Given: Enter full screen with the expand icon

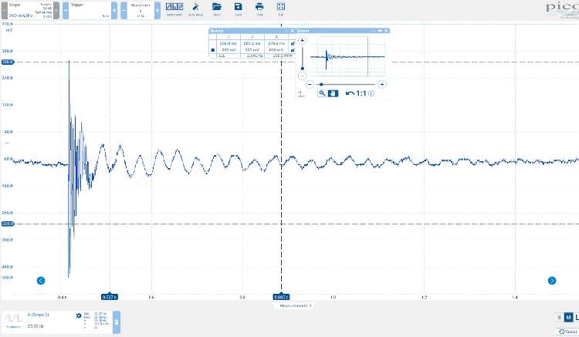Looking at the screenshot, I should coord(280,9).
